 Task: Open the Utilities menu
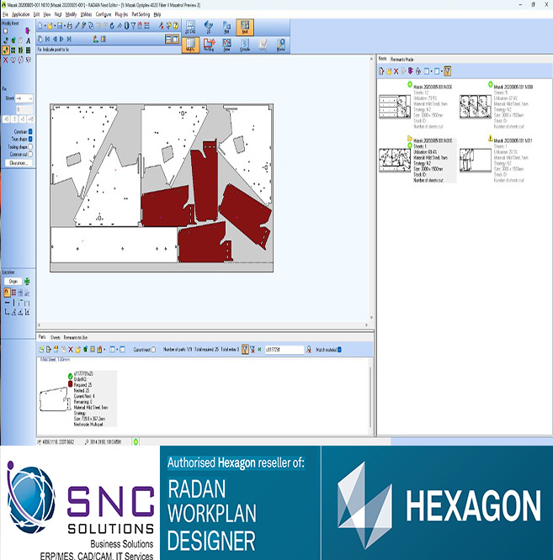[x=86, y=14]
